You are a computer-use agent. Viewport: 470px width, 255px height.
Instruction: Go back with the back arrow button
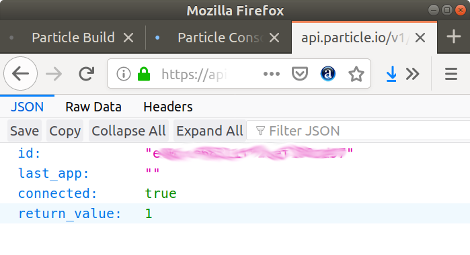click(x=20, y=74)
